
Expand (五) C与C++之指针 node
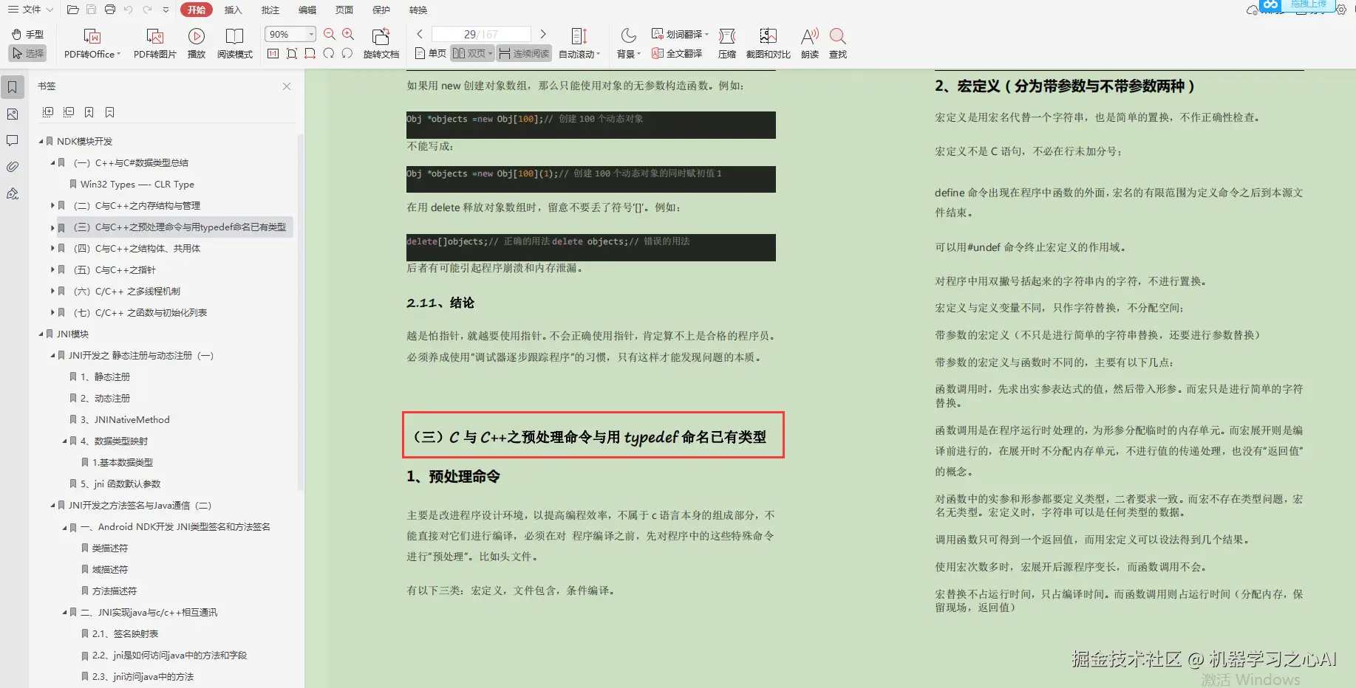tap(52, 269)
